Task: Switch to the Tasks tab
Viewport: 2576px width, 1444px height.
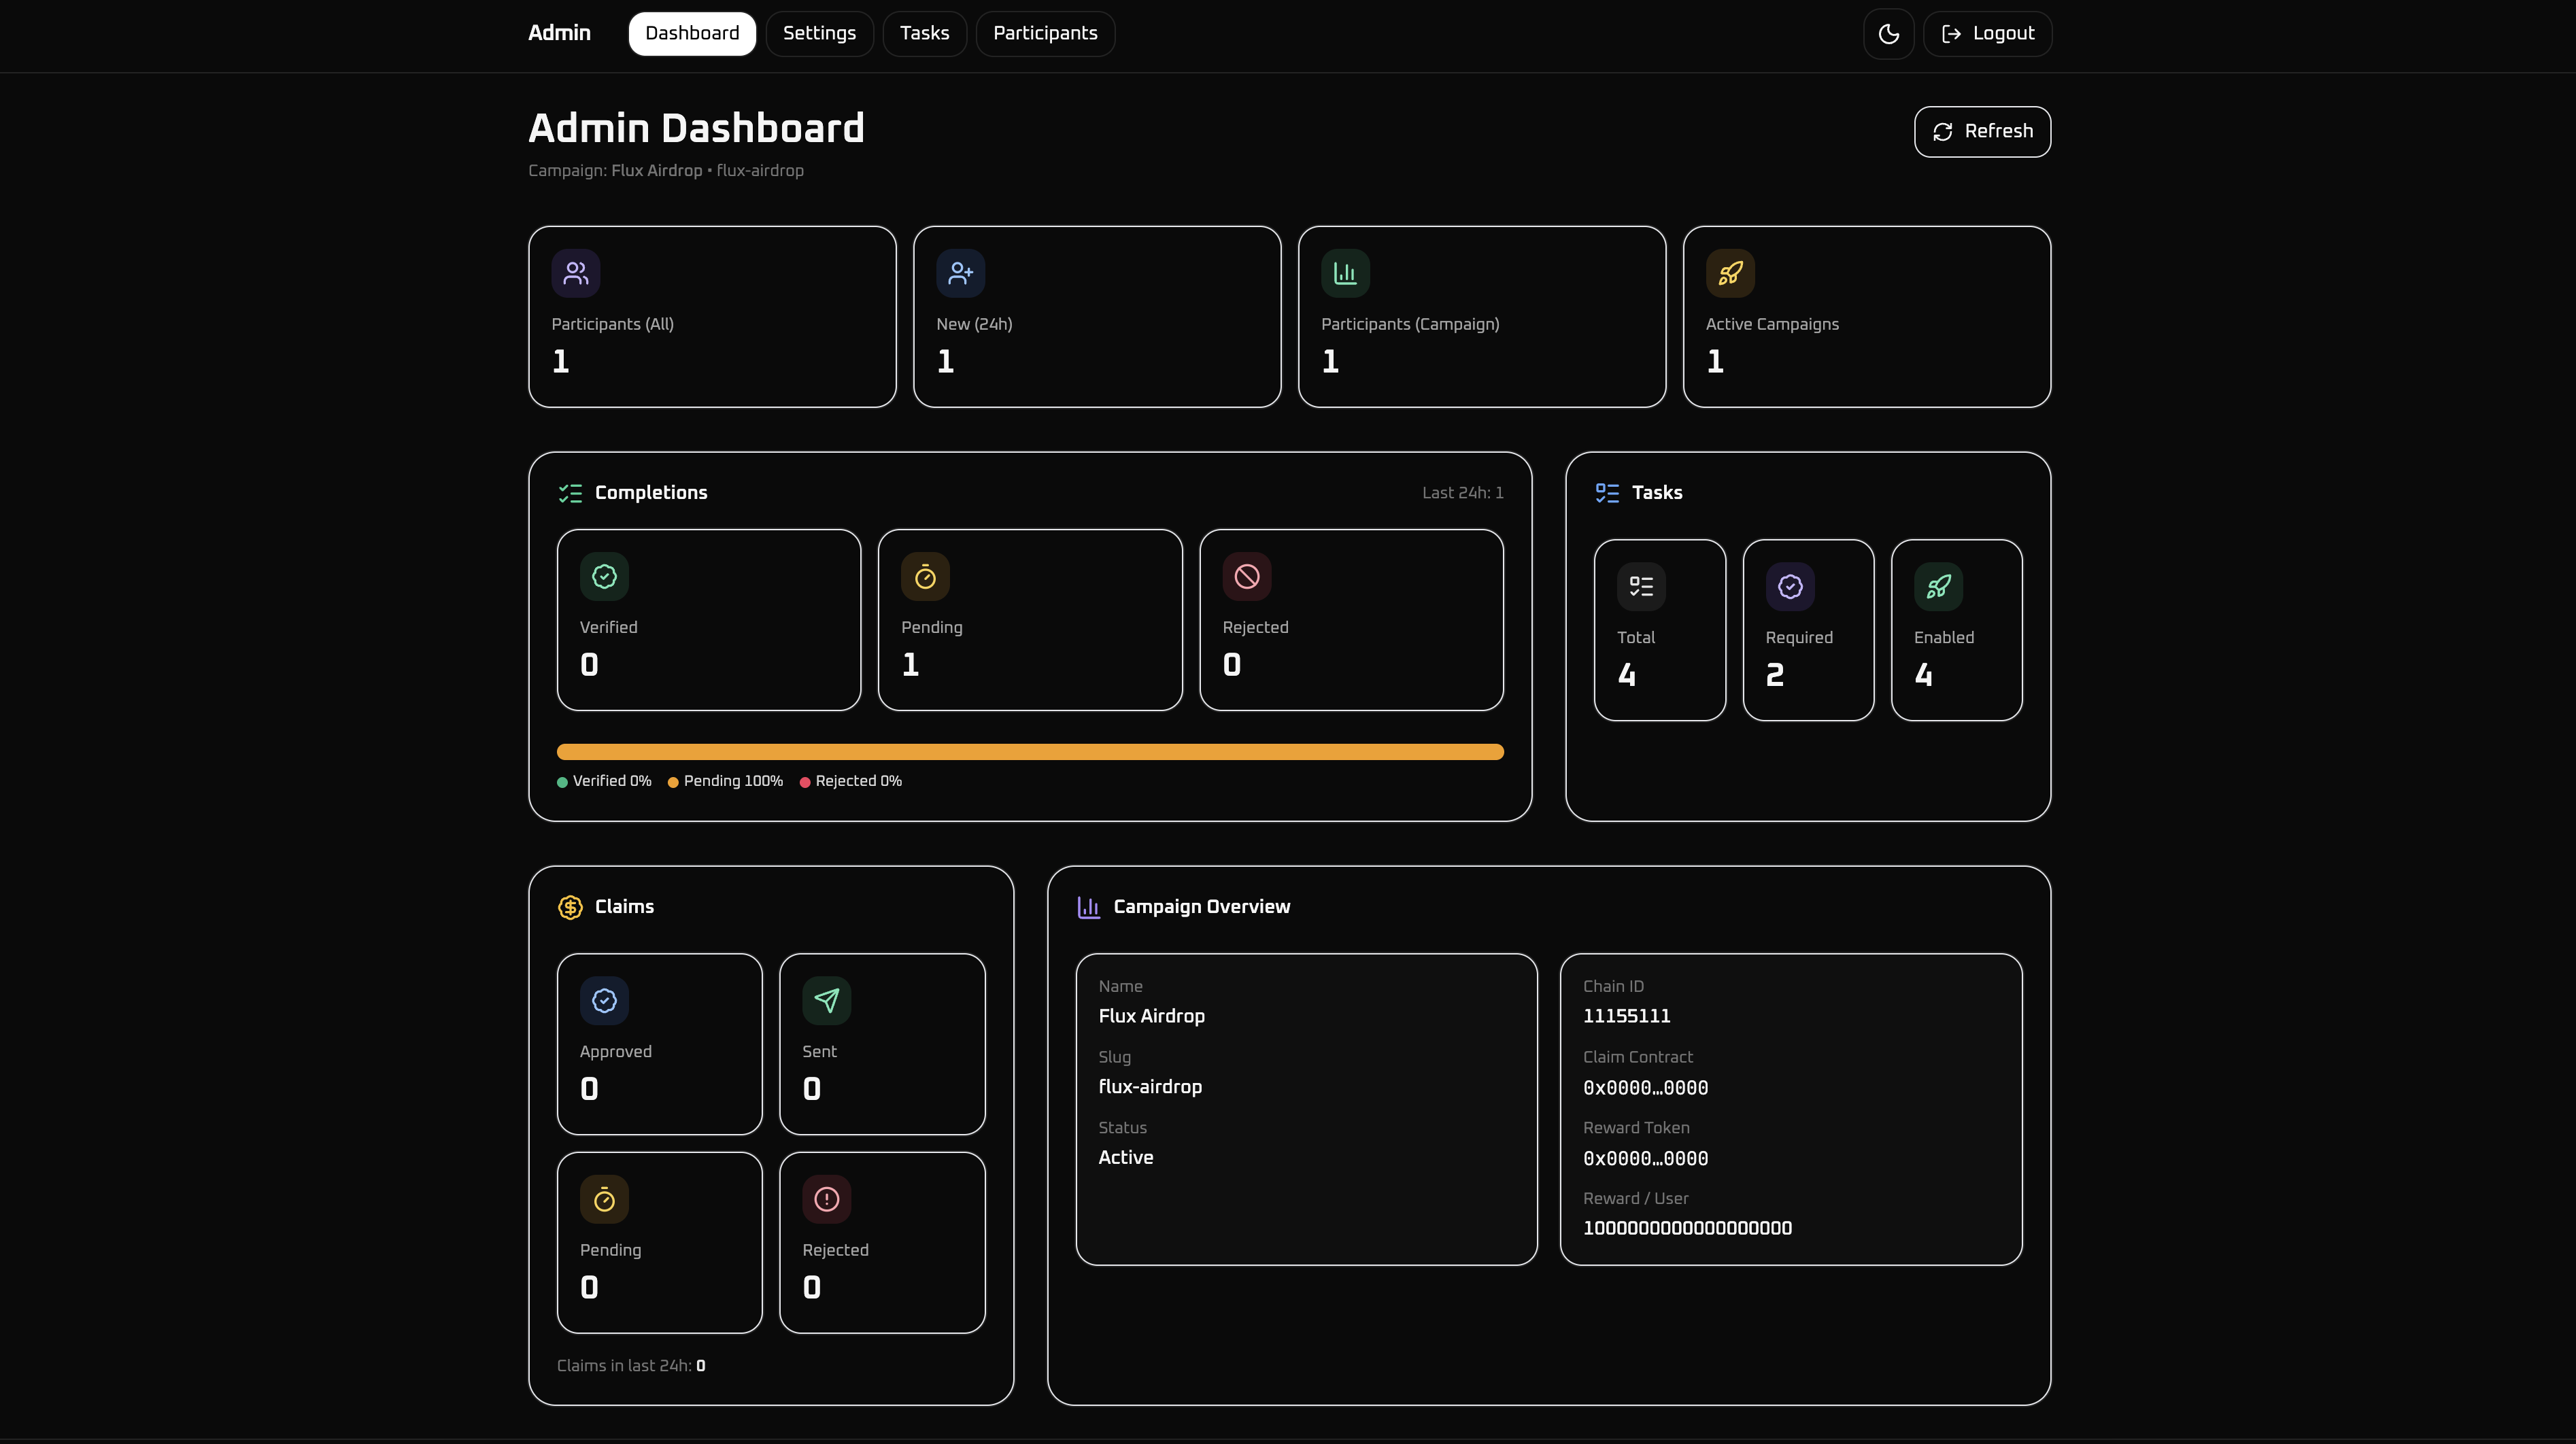Action: pos(924,34)
